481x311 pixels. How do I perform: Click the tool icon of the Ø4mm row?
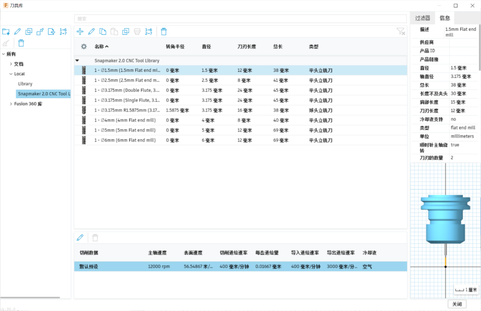coord(84,120)
